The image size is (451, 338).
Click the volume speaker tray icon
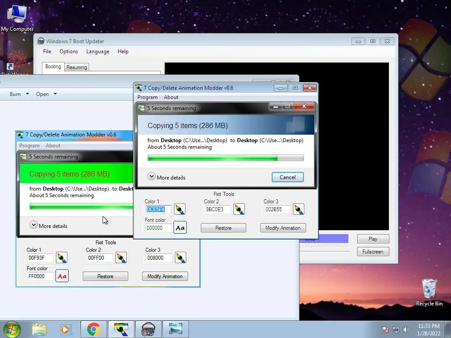(x=406, y=330)
